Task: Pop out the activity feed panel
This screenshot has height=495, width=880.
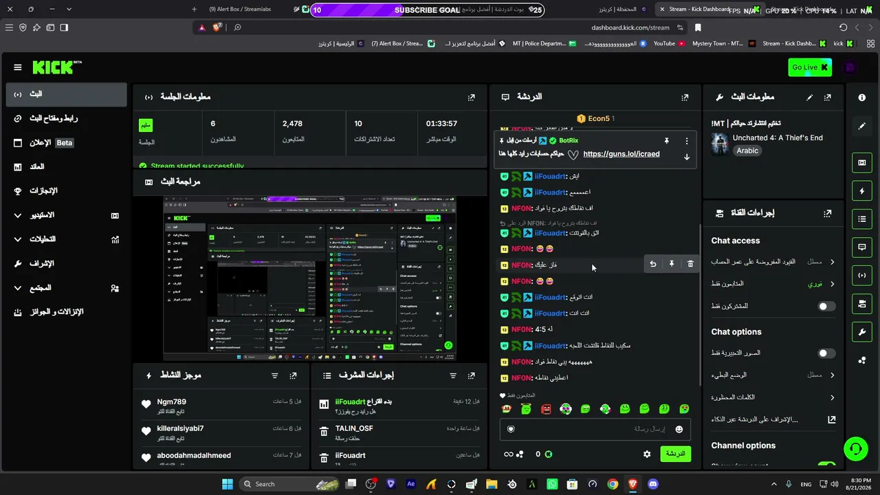Action: click(294, 376)
